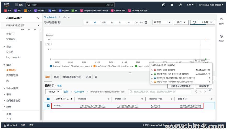227x130 pixels.
Task: Select the 1w time range
Action: coord(128,22)
